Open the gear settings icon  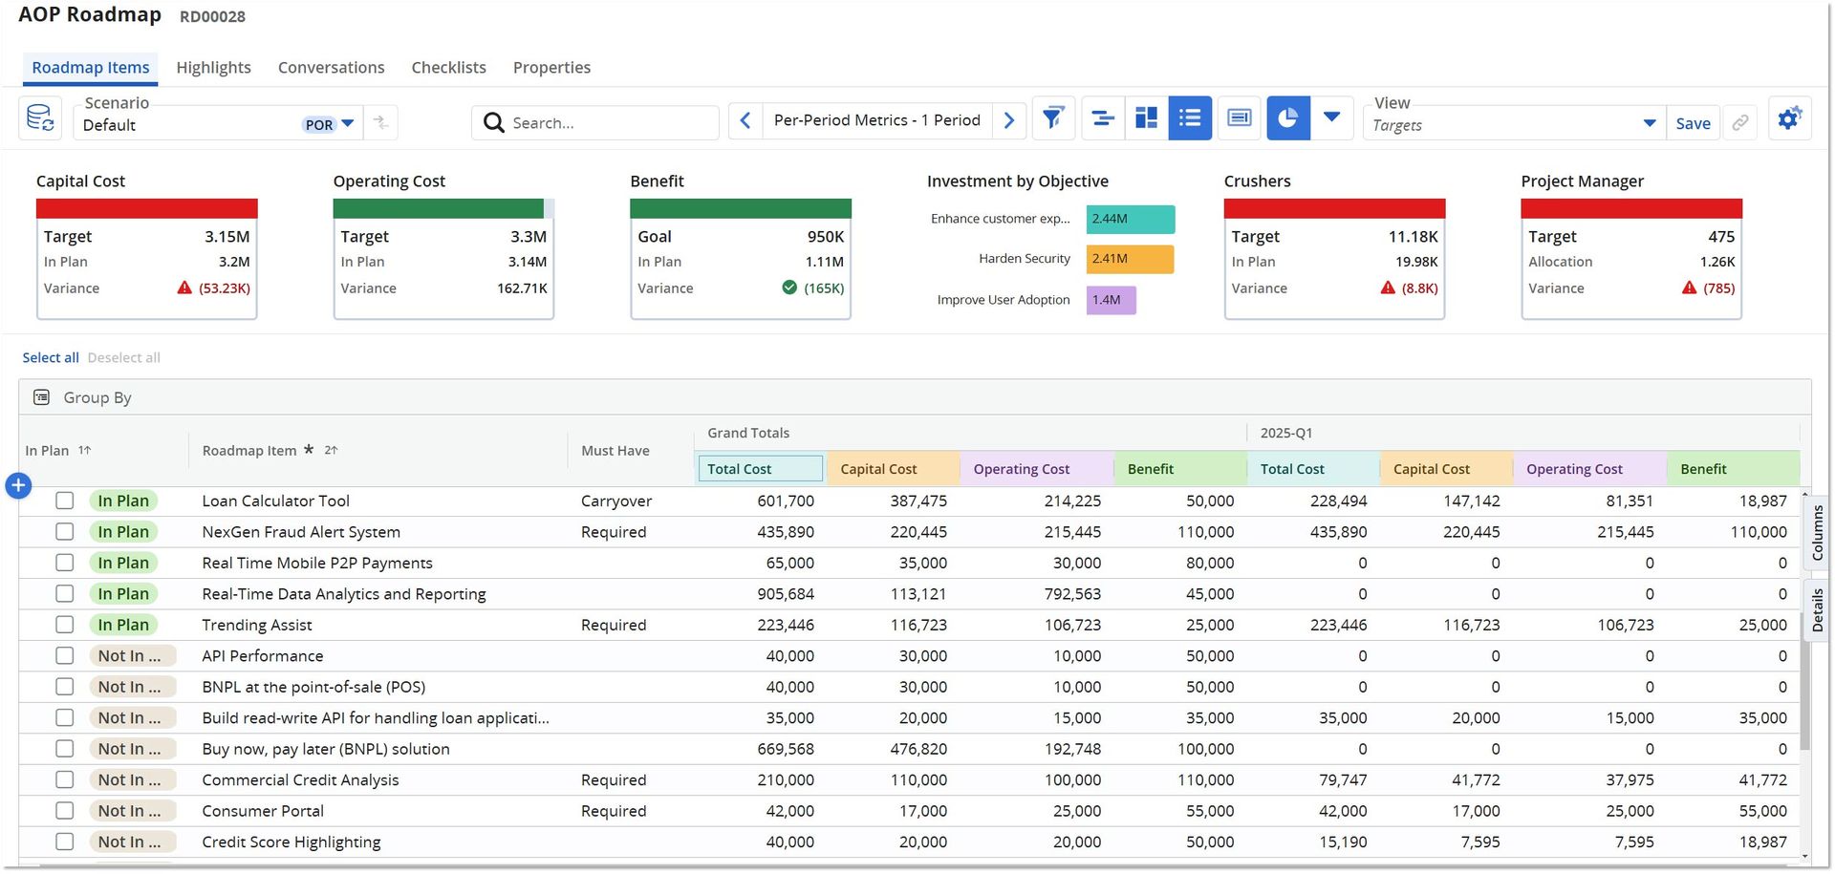pos(1789,118)
